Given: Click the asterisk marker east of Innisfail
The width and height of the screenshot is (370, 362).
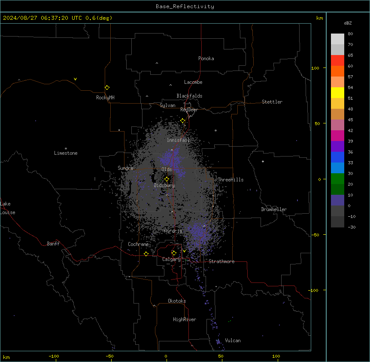Looking at the screenshot, I should pos(215,130).
